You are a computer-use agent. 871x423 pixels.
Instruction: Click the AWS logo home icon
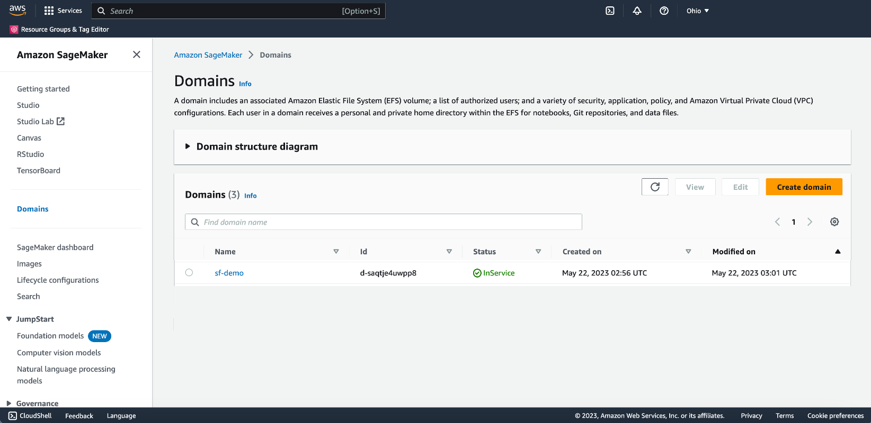point(17,10)
